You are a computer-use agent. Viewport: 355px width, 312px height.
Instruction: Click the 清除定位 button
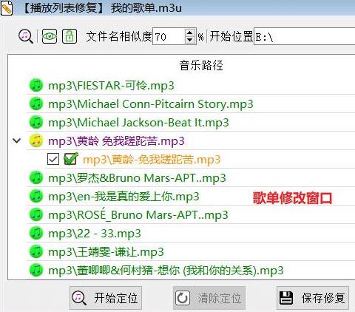pyautogui.click(x=209, y=298)
